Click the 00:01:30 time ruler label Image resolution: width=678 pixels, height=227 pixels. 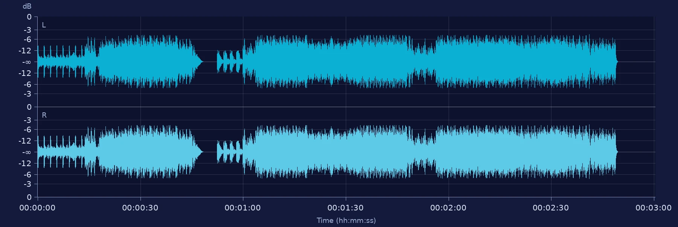345,208
